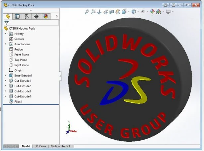
Task: Click the Front Plane item
Action: pos(21,55)
